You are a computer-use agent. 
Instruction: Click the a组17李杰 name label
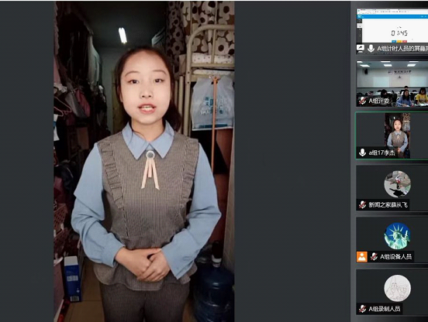[x=382, y=152]
